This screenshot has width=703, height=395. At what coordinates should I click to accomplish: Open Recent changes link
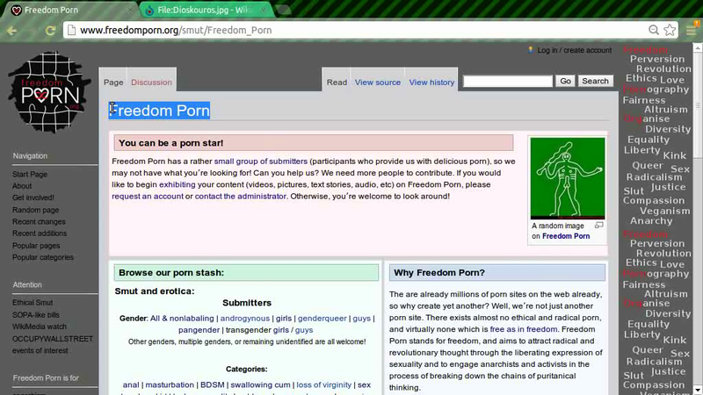(x=39, y=222)
